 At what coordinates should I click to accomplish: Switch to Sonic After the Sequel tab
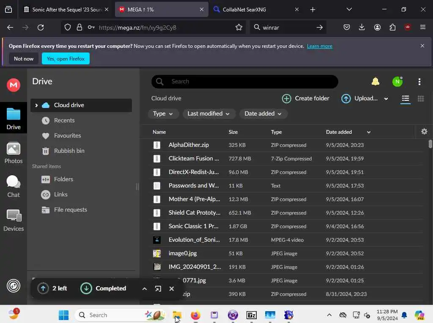click(x=66, y=9)
